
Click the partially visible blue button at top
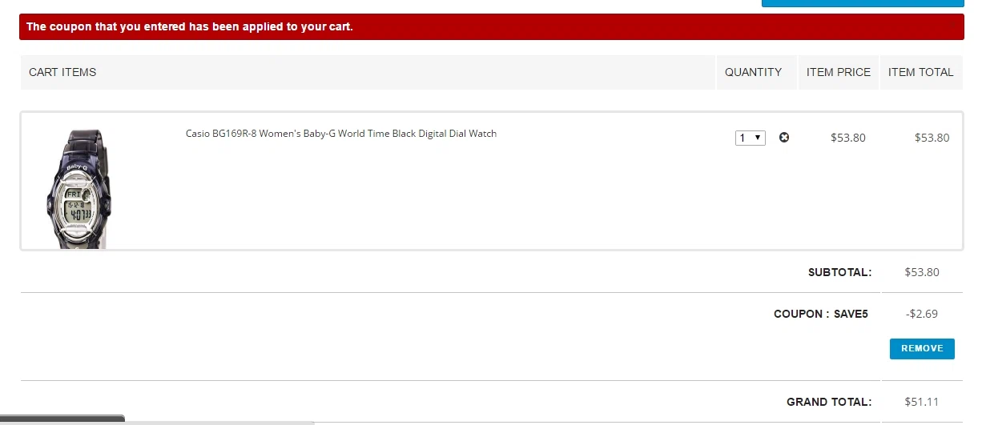862,3
